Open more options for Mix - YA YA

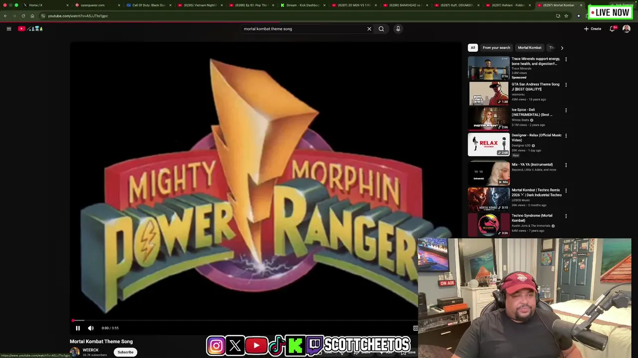click(x=566, y=165)
